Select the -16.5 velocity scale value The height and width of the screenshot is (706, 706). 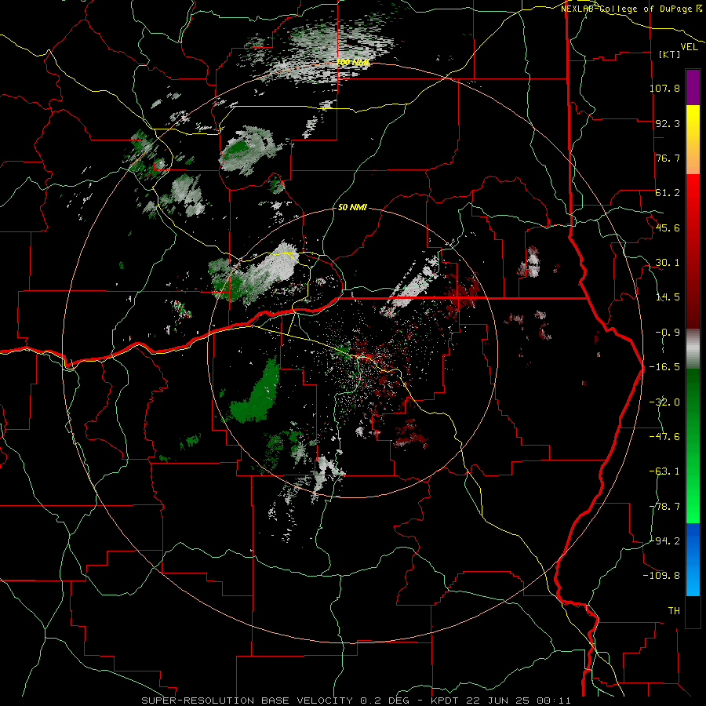click(664, 367)
